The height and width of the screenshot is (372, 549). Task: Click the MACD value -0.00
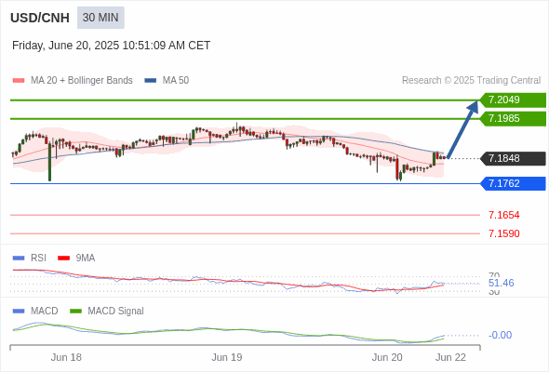click(500, 335)
